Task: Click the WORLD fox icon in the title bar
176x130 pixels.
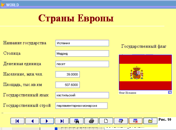Action: pyautogui.click(x=3, y=5)
